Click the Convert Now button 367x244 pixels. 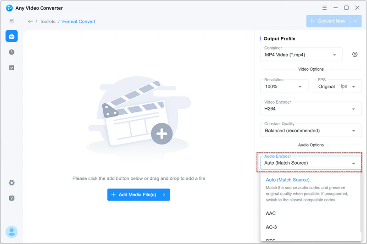tap(328, 21)
